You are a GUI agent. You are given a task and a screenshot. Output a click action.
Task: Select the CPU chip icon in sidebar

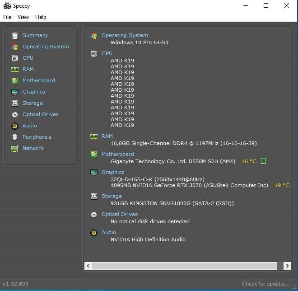(15, 58)
